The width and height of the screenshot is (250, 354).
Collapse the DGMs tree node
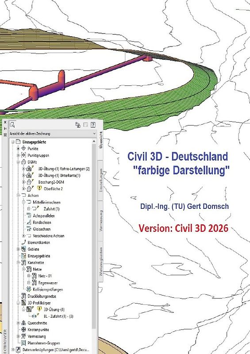tap(18, 162)
